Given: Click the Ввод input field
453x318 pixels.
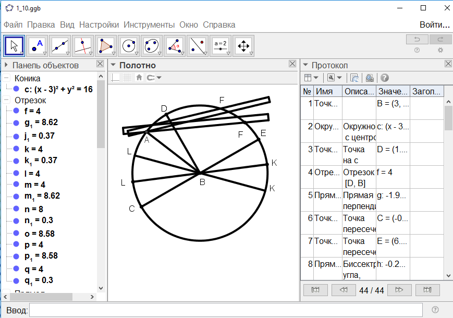Looking at the screenshot, I should pos(226,310).
